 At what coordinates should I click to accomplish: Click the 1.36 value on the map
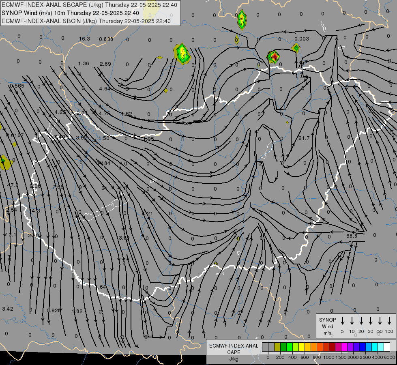(84, 64)
